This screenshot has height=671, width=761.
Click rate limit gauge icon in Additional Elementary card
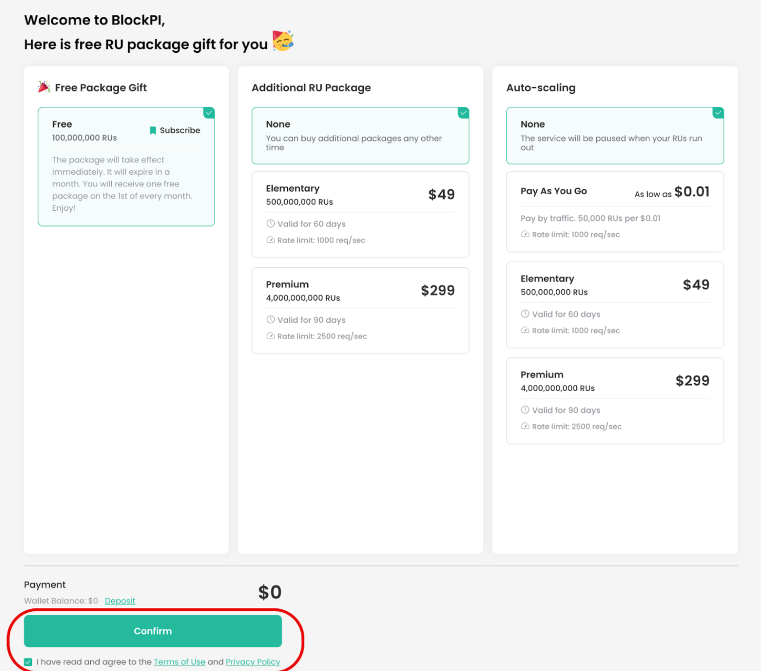point(271,240)
